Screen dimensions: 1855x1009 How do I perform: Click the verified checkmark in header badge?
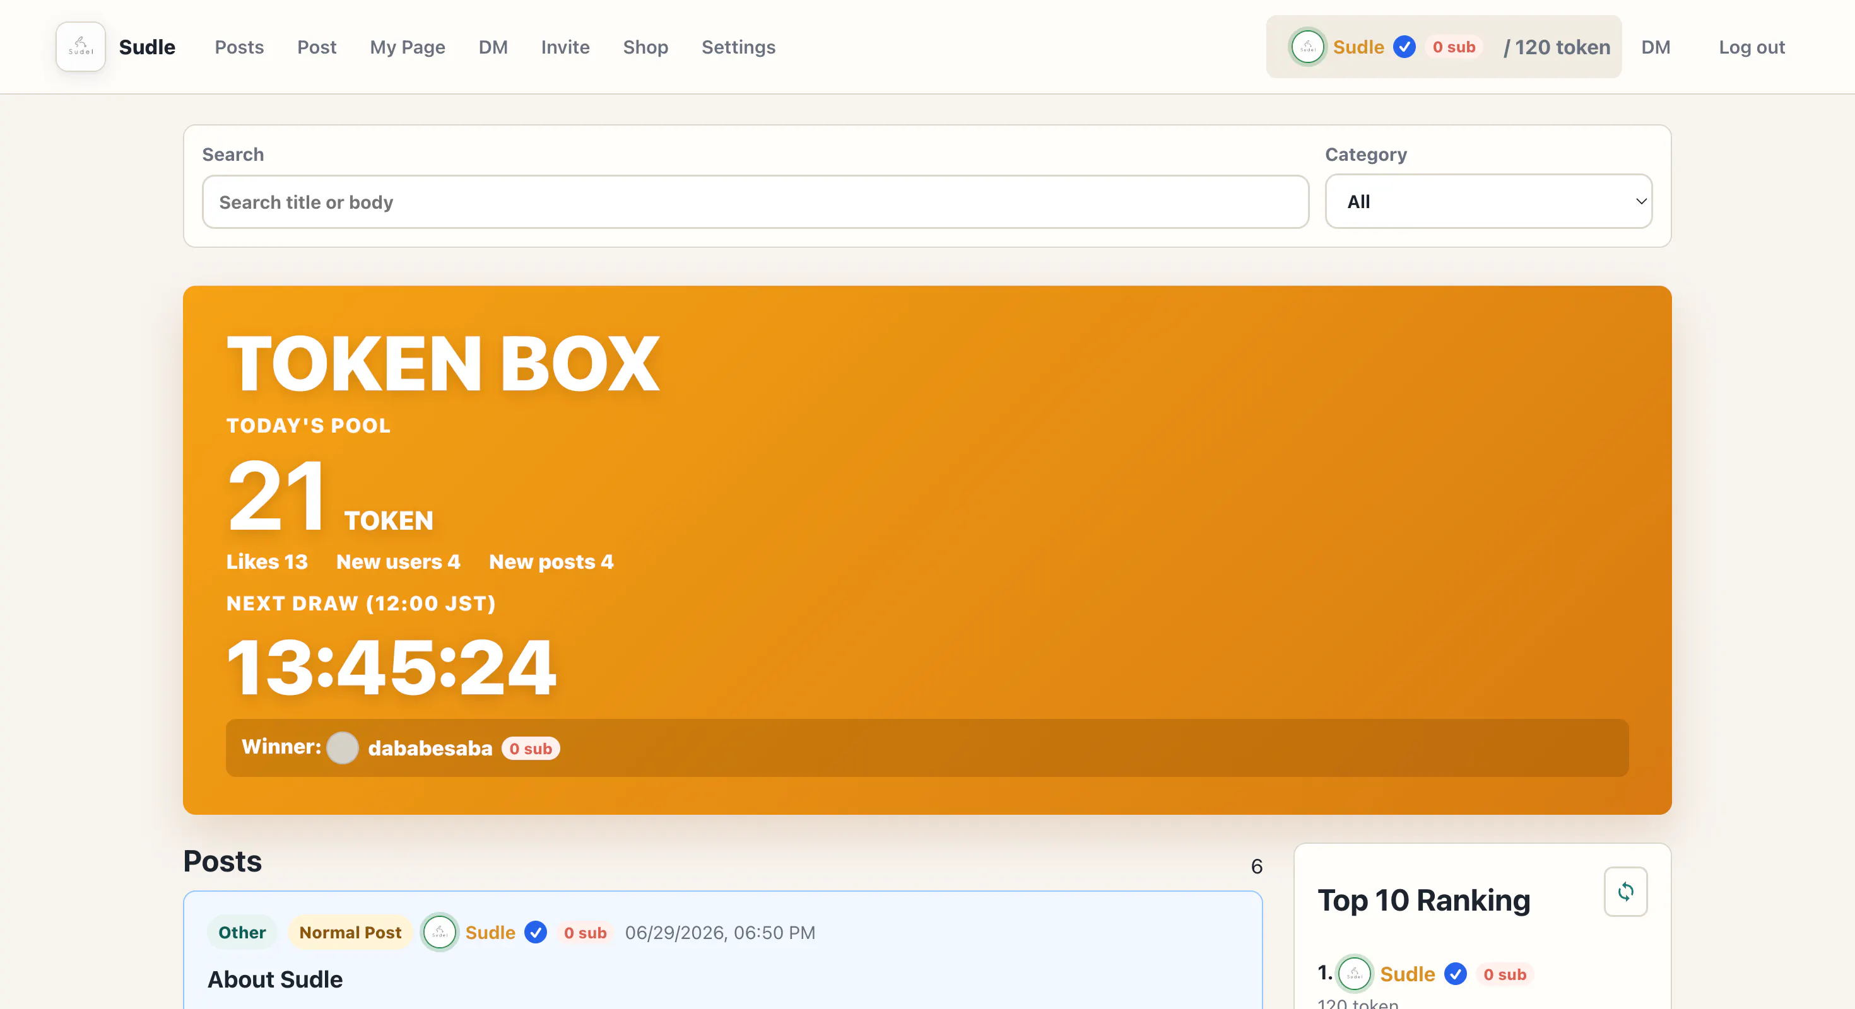[x=1404, y=47]
